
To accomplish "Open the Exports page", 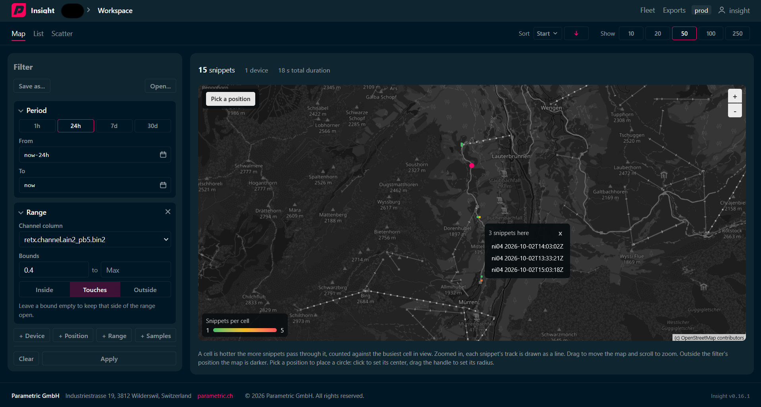I will coord(674,10).
